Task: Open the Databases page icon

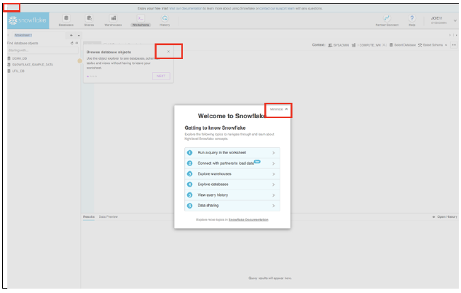Action: pyautogui.click(x=66, y=18)
